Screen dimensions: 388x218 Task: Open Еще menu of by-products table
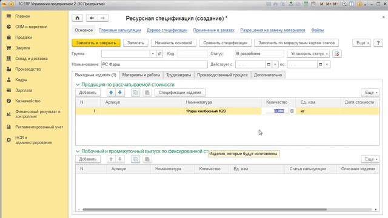point(370,159)
